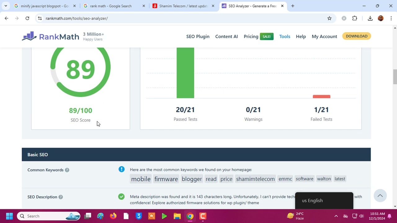Image resolution: width=397 pixels, height=223 pixels.
Task: Open the Chrome profile avatar
Action: 381,18
